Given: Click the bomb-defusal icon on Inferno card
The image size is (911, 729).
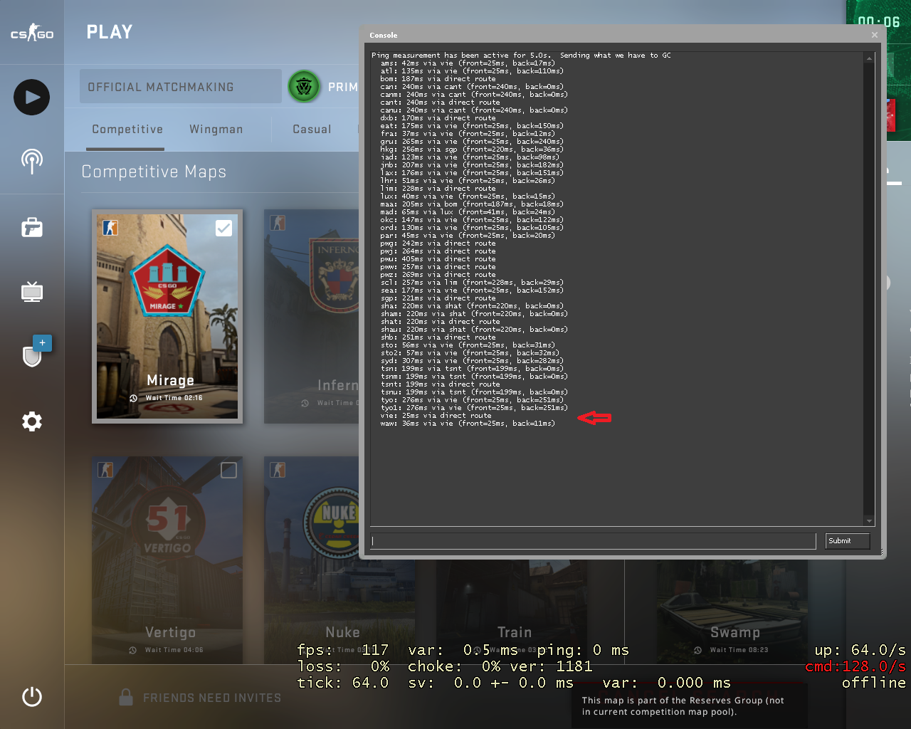Looking at the screenshot, I should 278,223.
